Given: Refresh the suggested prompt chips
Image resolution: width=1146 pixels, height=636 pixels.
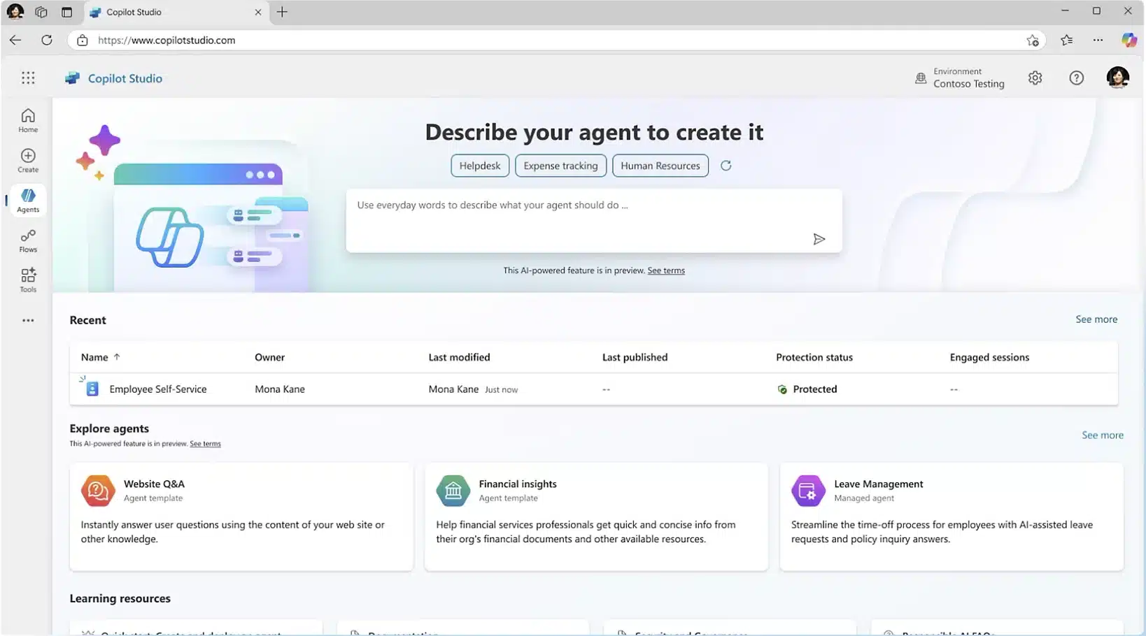Looking at the screenshot, I should tap(726, 166).
